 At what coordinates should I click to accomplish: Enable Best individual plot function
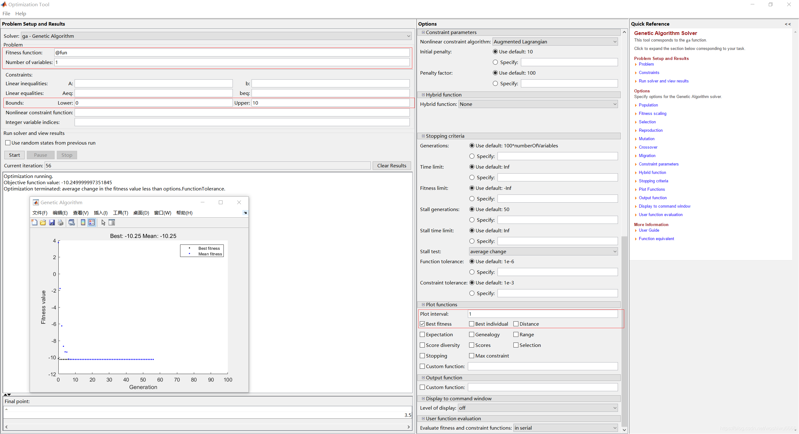[x=471, y=324]
